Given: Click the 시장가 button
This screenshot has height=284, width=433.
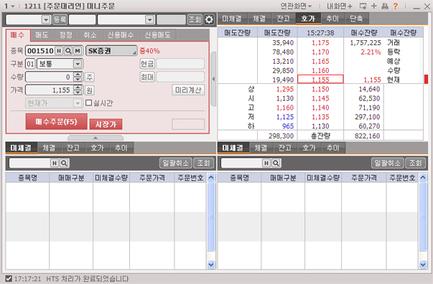Looking at the screenshot, I should click(106, 124).
